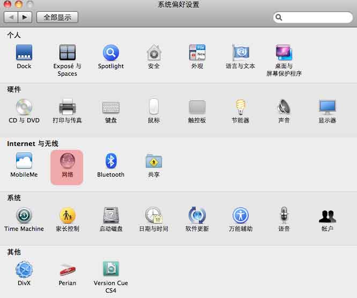
Task: Close the window with red button
Action: tap(8, 4)
